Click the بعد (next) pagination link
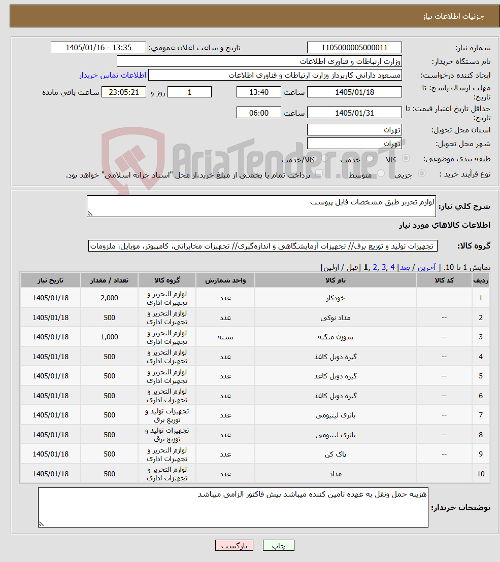The height and width of the screenshot is (562, 500). pos(405,267)
